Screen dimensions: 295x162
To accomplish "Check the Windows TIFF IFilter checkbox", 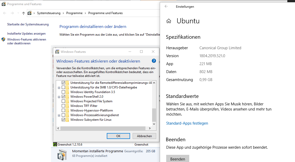I will (x=64, y=106).
